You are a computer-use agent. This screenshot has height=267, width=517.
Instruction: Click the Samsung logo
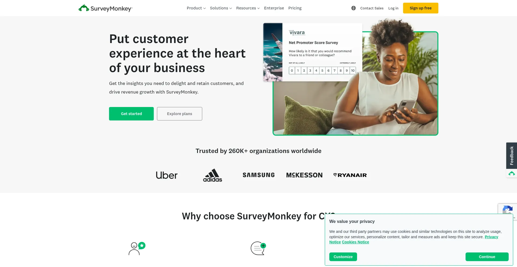[258, 175]
